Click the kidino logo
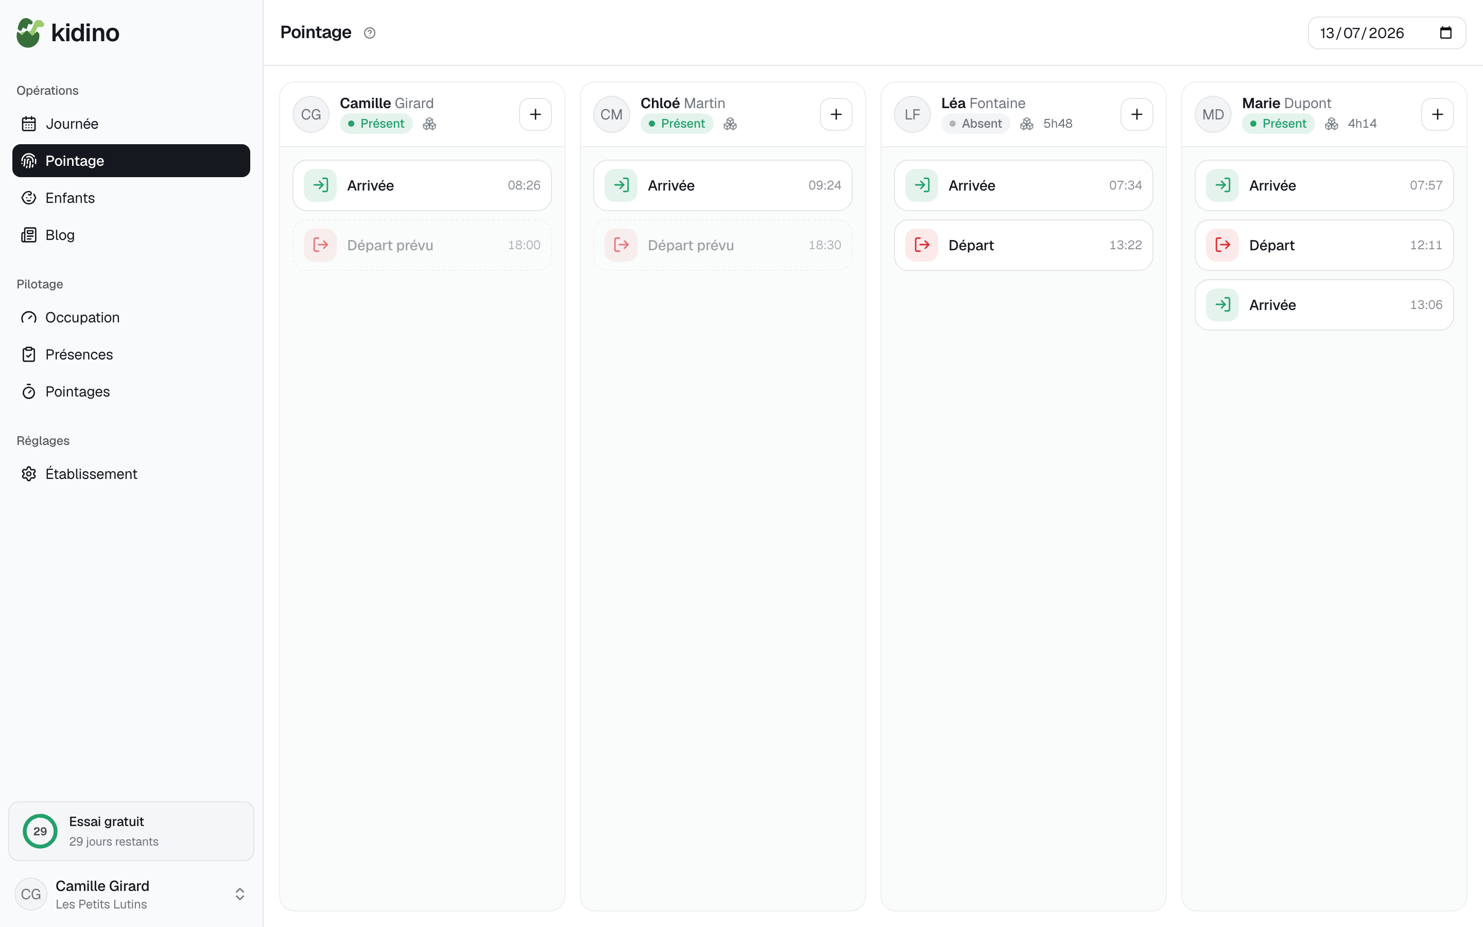1483x927 pixels. (x=68, y=32)
